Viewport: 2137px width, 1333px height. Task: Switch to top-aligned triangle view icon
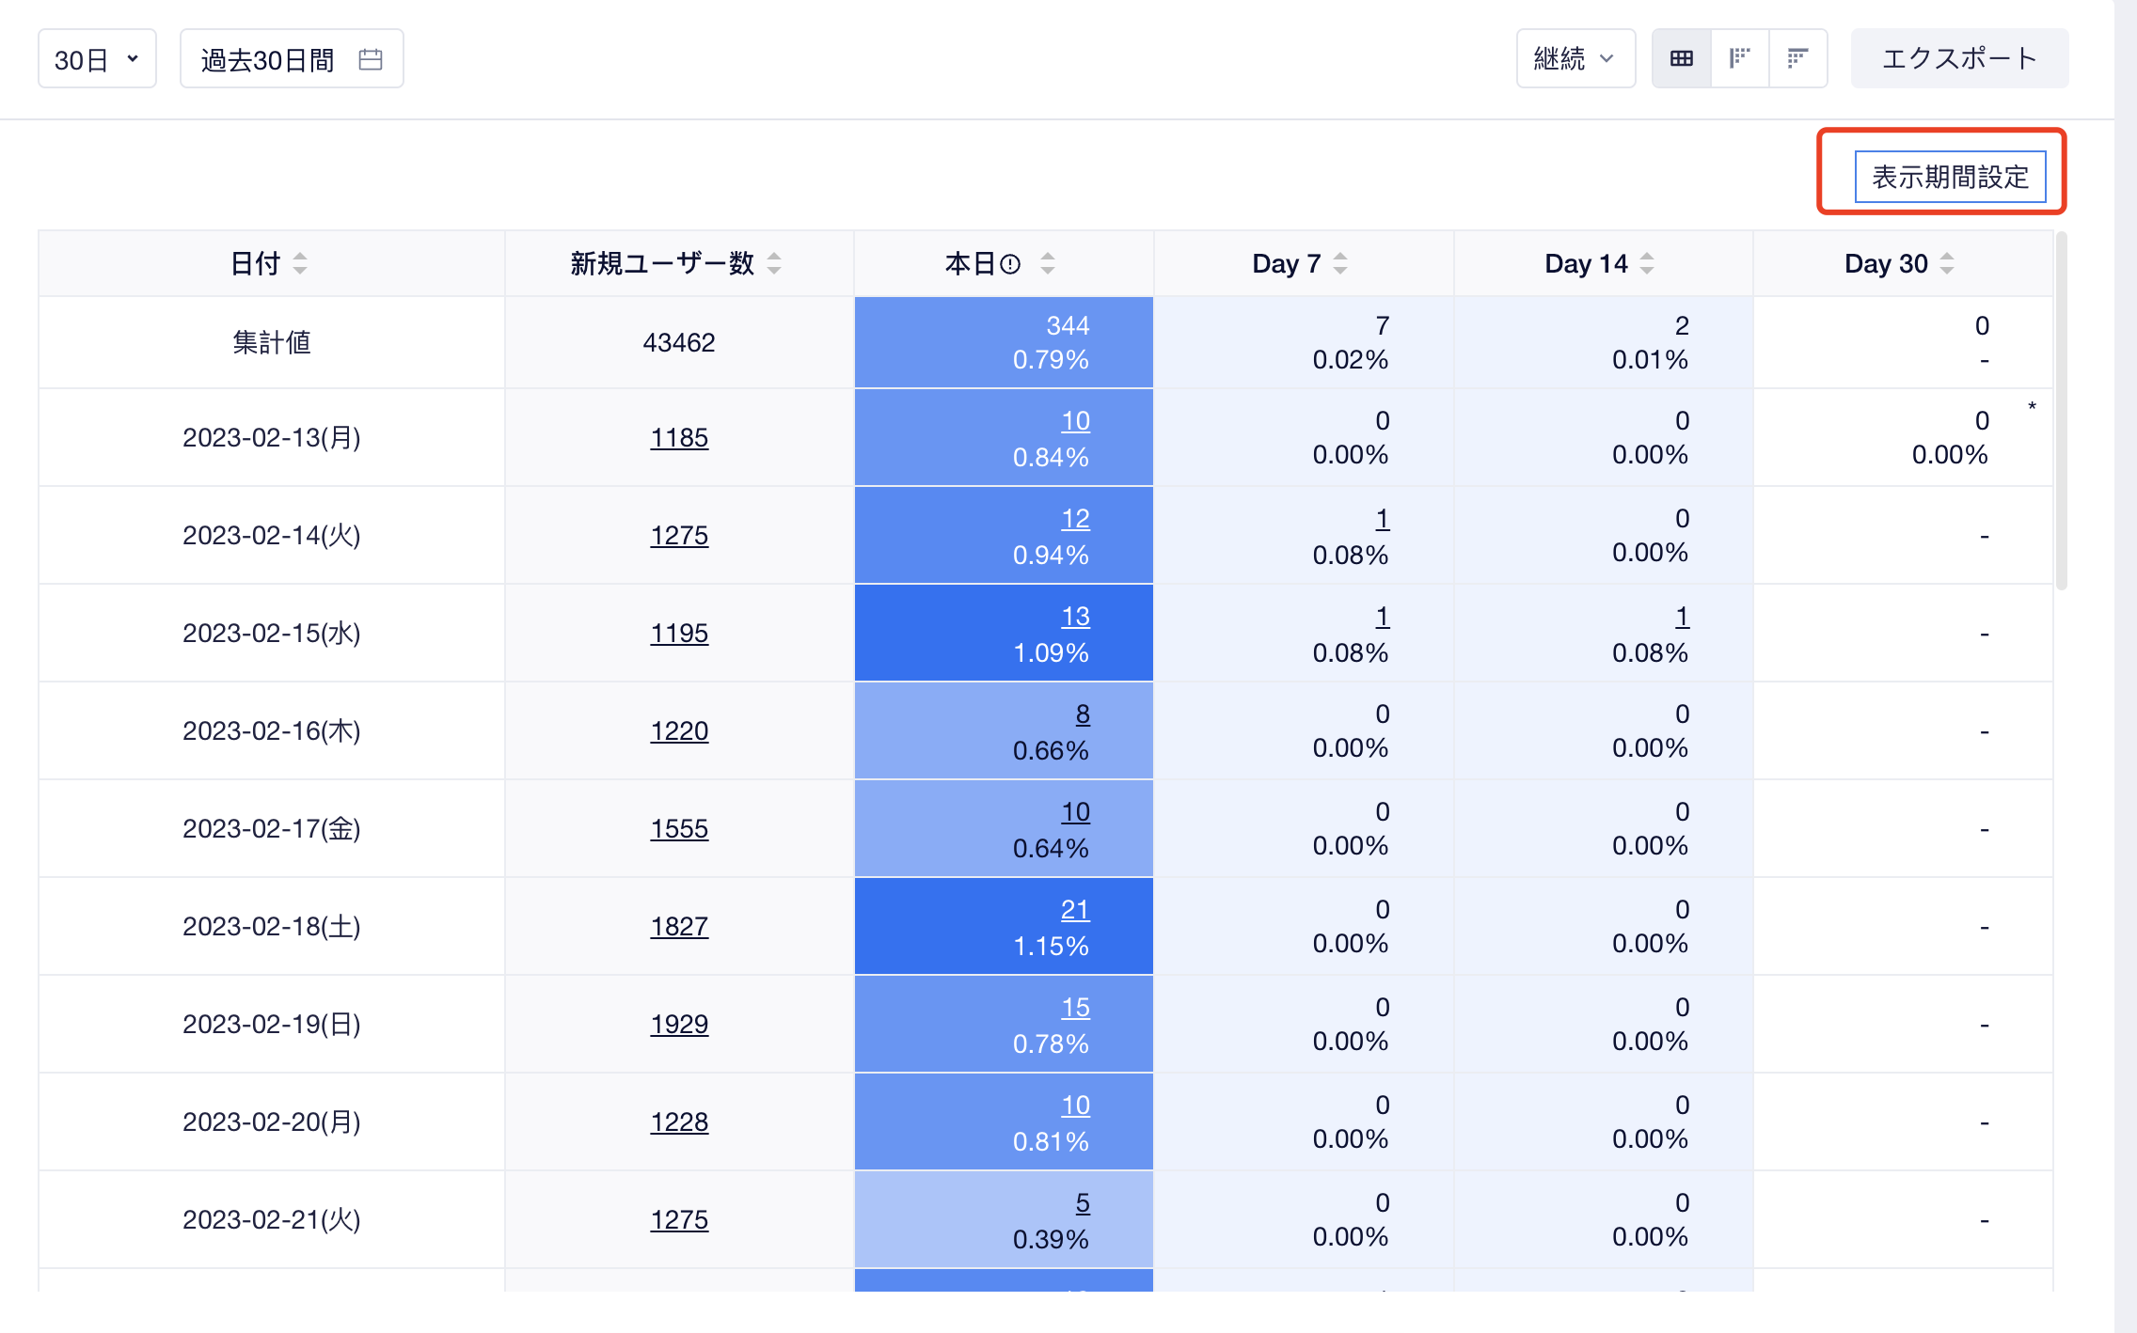[1797, 58]
